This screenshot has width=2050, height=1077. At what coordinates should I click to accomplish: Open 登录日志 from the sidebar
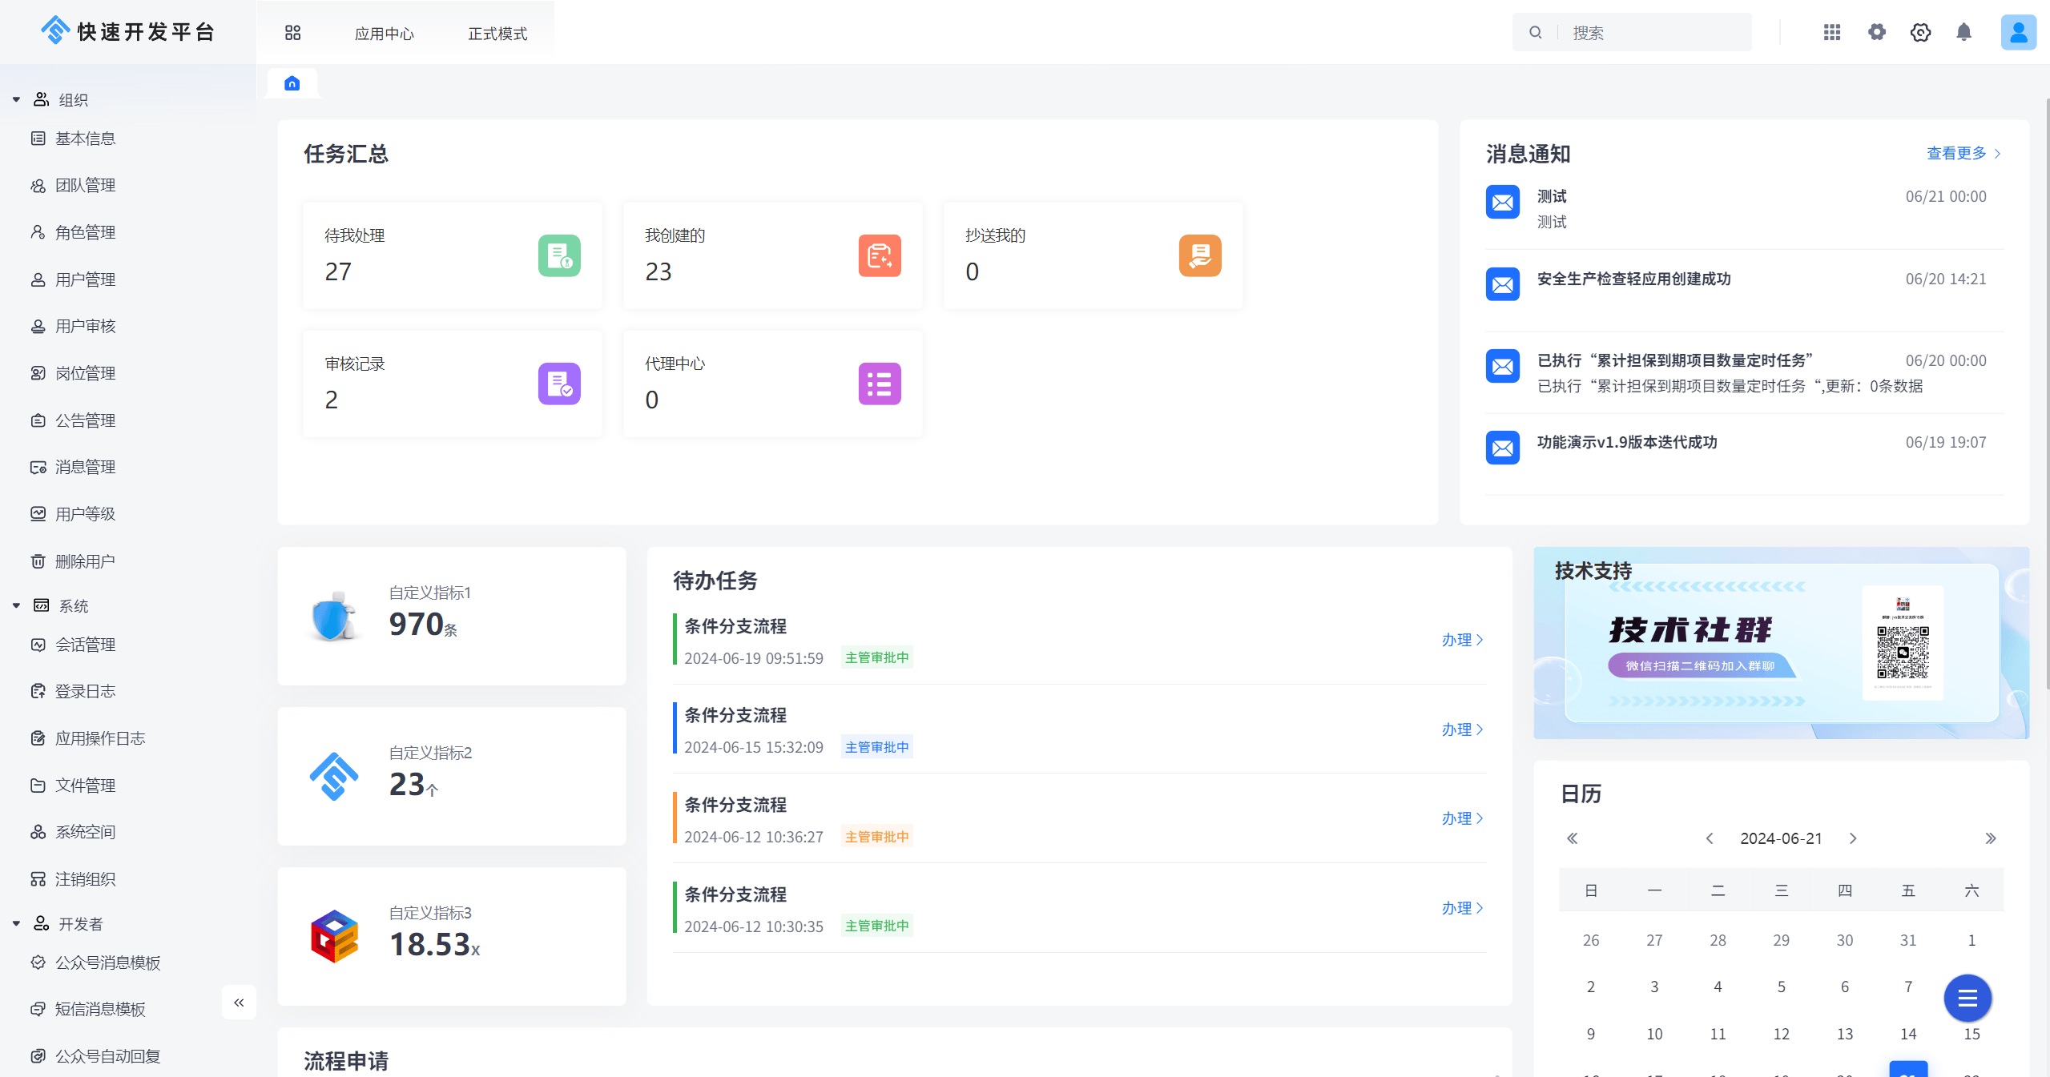[x=86, y=690]
